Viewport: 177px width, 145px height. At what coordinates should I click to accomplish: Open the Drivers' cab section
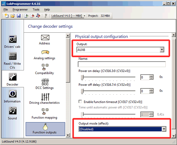coord(12,42)
